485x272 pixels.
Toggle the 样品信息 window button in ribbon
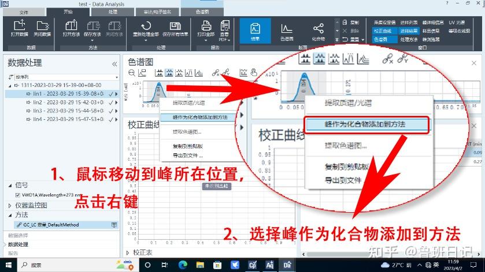tap(431, 31)
